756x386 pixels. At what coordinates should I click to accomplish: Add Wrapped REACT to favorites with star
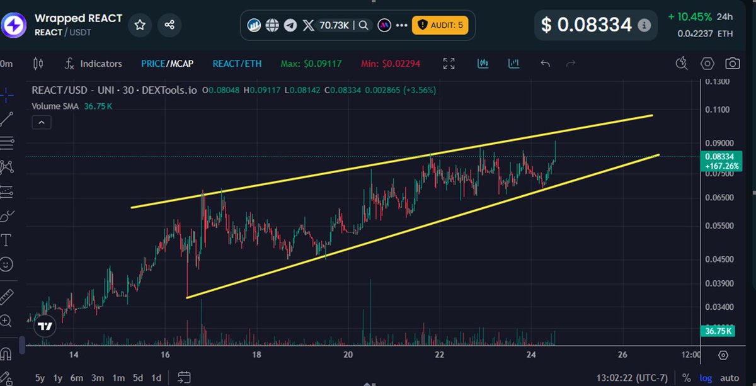click(x=139, y=25)
